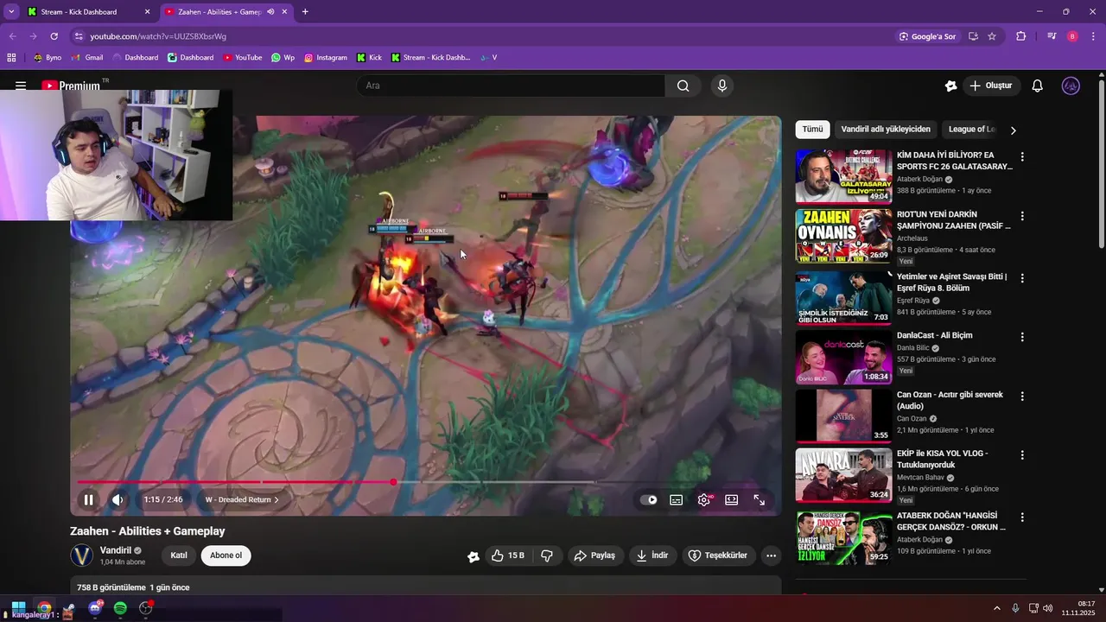Open options for RIOT'UN YENİ DARKİN video
The height and width of the screenshot is (622, 1106).
1022,216
